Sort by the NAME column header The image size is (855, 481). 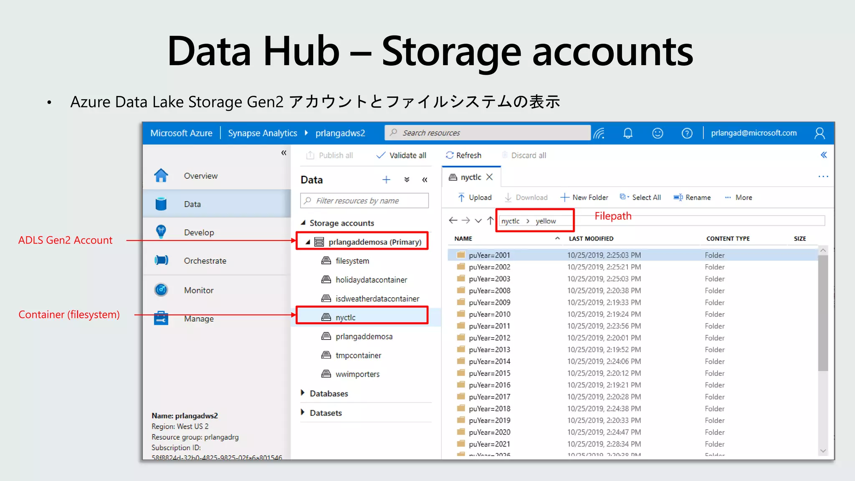coord(463,238)
